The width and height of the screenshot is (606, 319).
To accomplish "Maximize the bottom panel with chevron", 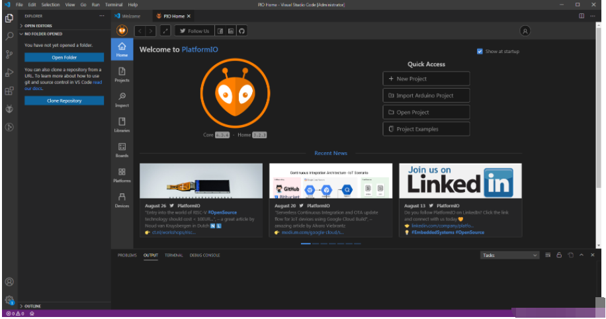I will 582,255.
